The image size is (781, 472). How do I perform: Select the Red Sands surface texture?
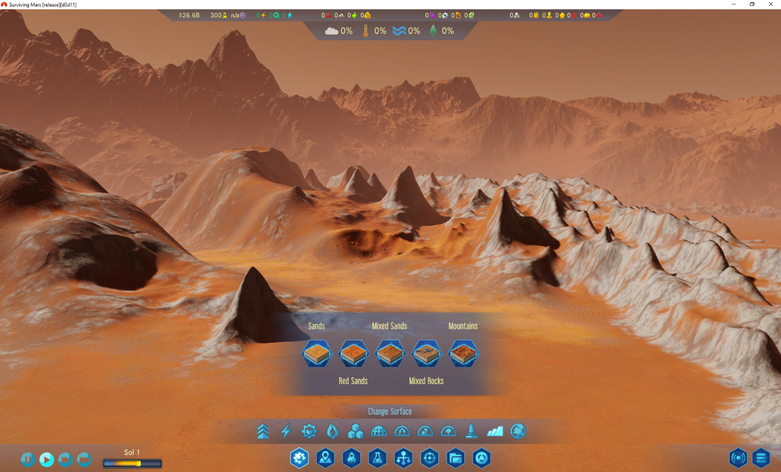click(x=353, y=353)
